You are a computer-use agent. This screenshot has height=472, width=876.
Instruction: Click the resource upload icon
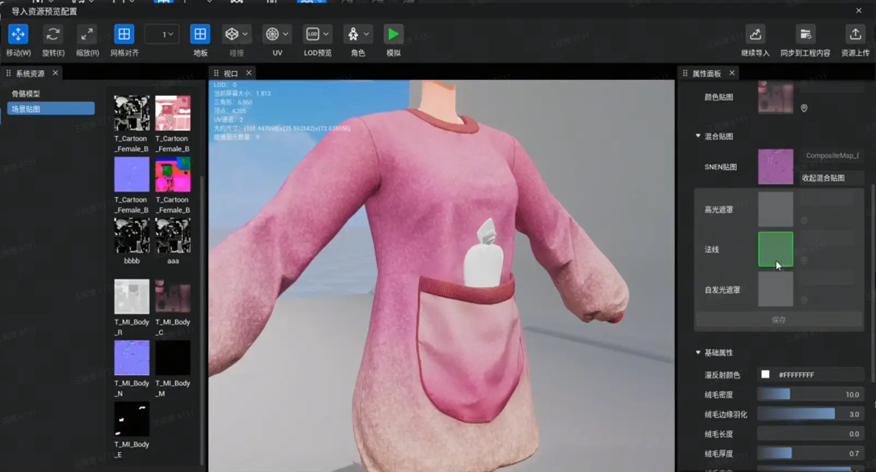[x=855, y=34]
